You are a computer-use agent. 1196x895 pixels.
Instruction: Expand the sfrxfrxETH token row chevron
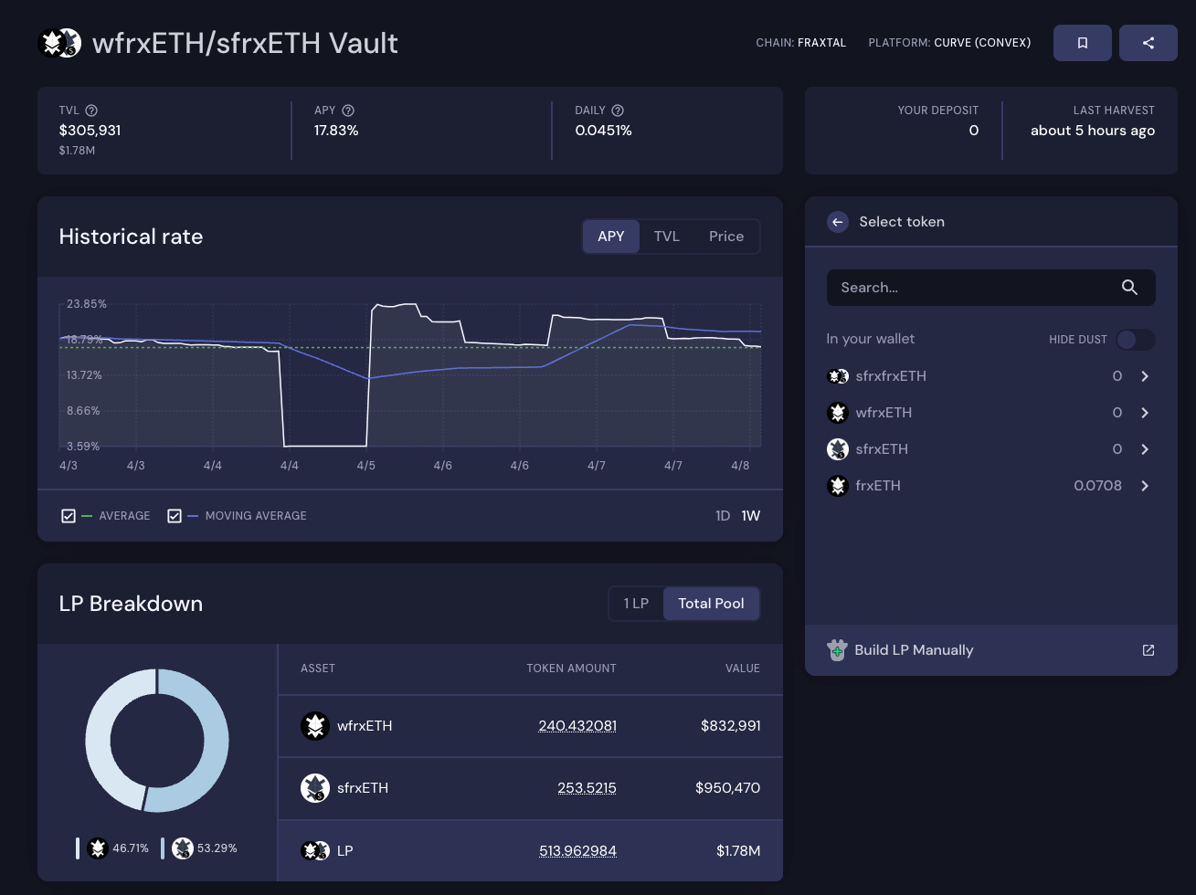tap(1145, 376)
